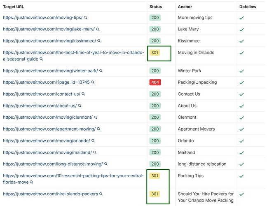The width and height of the screenshot is (267, 206).
Task: Click the Anchor column header
Action: [x=185, y=7]
